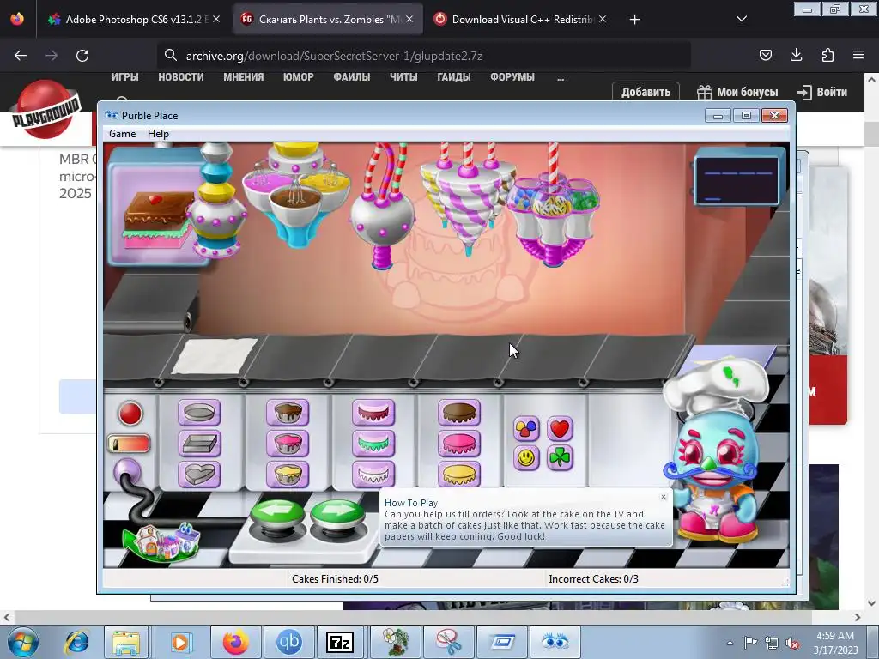Click the archive.org address bar

point(424,56)
